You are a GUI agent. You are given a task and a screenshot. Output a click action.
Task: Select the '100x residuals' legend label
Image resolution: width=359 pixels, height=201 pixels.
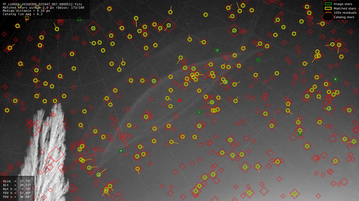pyautogui.click(x=345, y=13)
